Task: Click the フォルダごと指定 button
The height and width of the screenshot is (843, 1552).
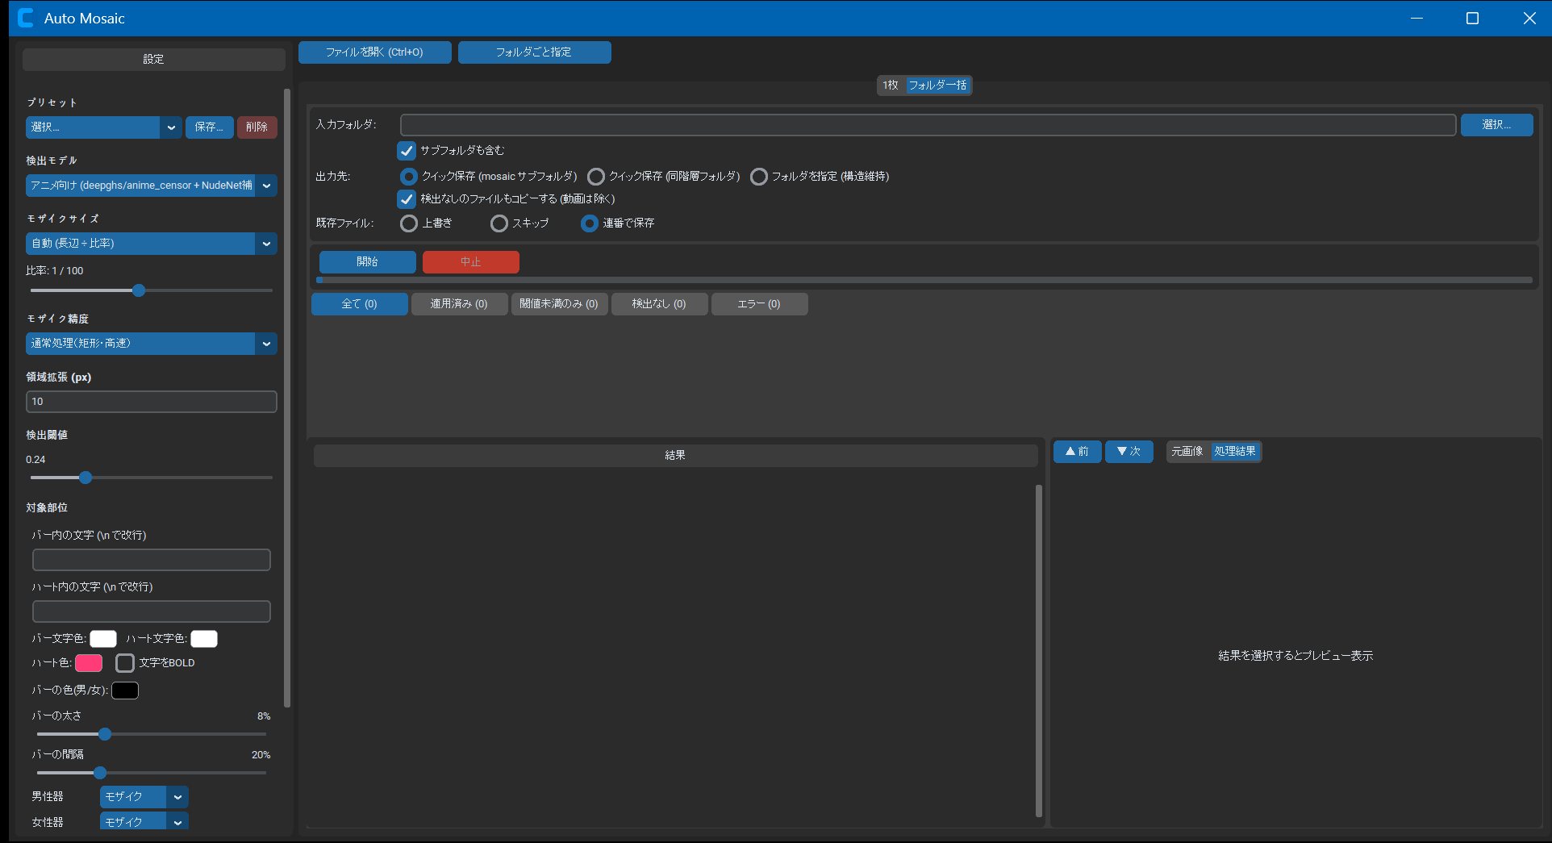Action: click(x=534, y=52)
